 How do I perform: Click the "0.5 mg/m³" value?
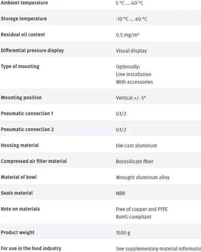click(x=127, y=35)
